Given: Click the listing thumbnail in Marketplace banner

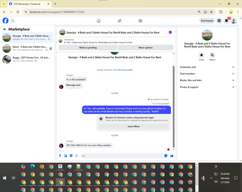Looking at the screenshot, I should 60,41.
